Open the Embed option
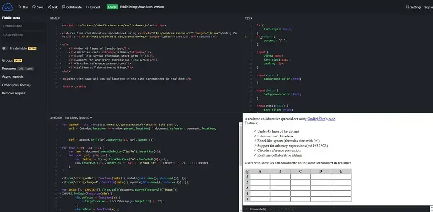This screenshot has height=212, width=433. tap(93, 7)
